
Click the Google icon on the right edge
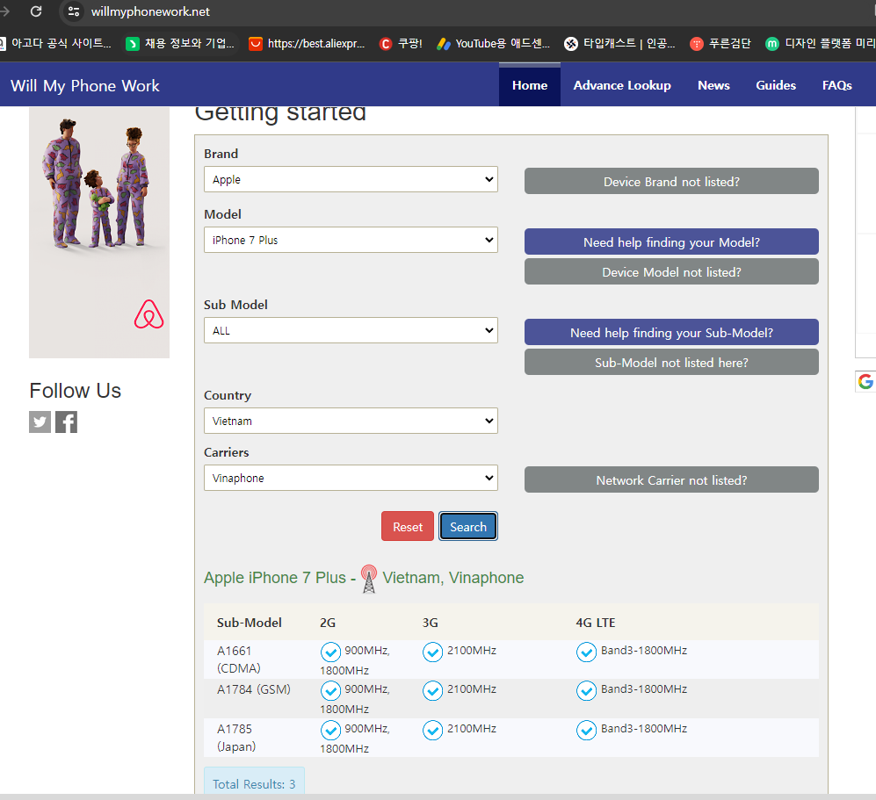pos(865,381)
